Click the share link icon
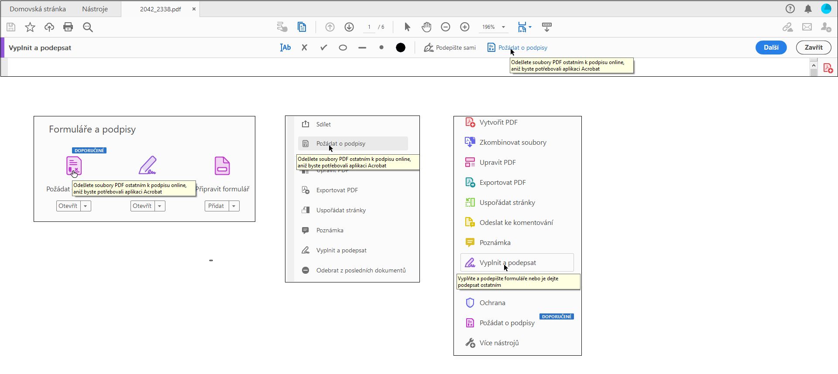Screen dimensions: 838x374 tap(788, 27)
